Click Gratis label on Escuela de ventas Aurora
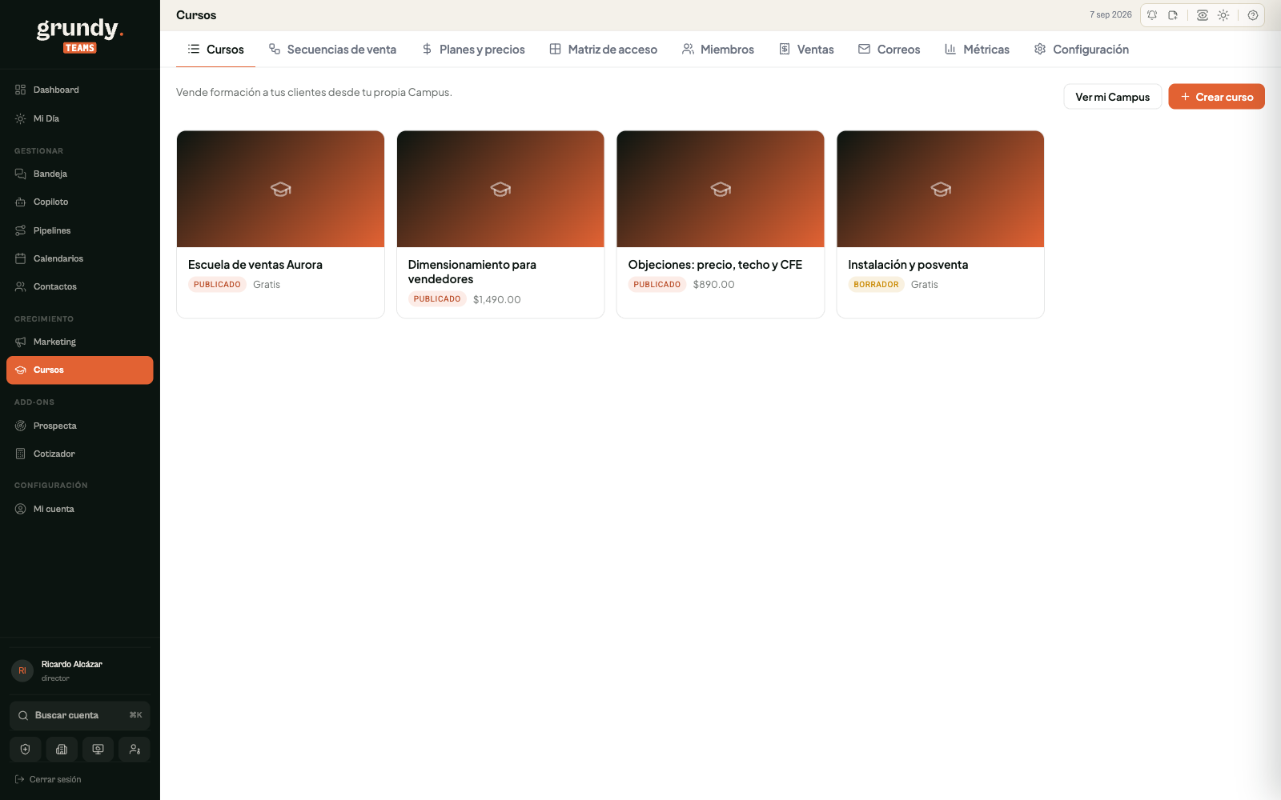Viewport: 1281px width, 800px height. pyautogui.click(x=267, y=285)
